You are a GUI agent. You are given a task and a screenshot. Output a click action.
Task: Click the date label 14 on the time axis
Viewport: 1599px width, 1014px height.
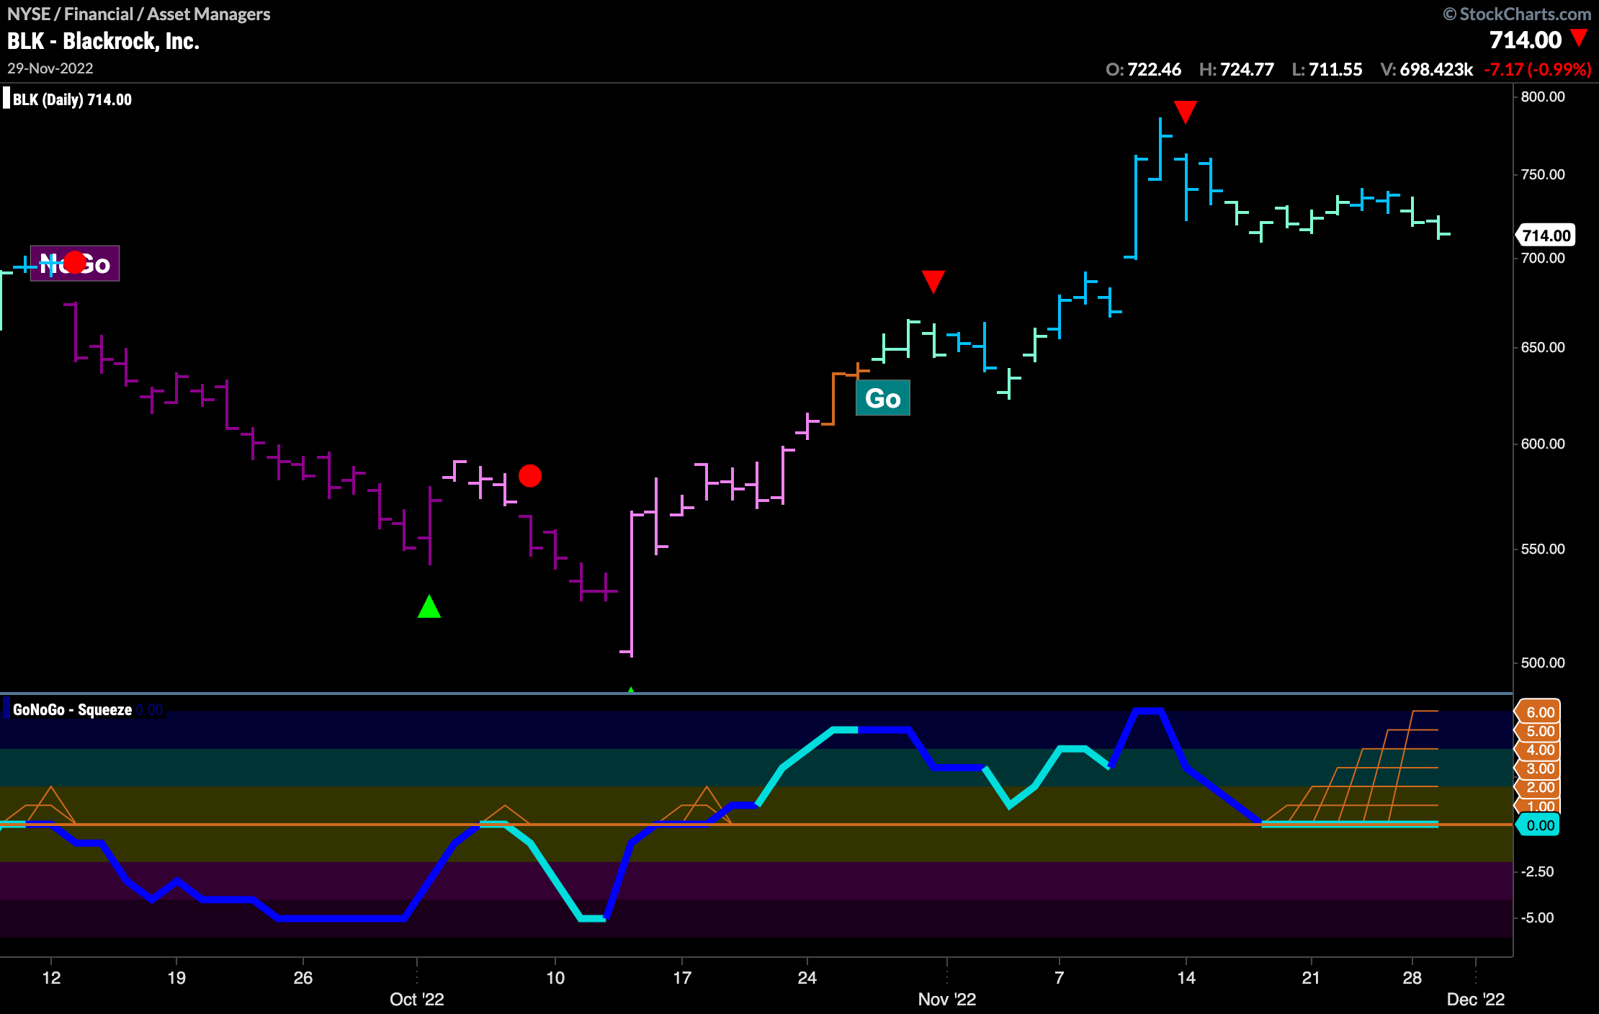coord(1186,977)
